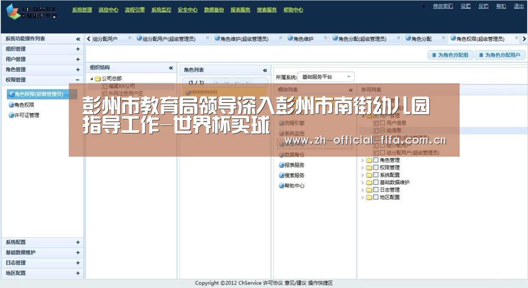Click folder icon of 角色管理 permission node
This screenshot has width=528, height=288.
369,161
